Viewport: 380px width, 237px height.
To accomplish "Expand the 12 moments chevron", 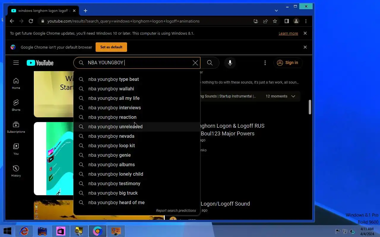I will 293,96.
